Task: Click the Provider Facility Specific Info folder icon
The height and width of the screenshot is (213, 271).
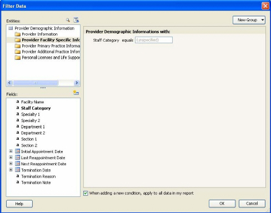Action: click(x=18, y=40)
